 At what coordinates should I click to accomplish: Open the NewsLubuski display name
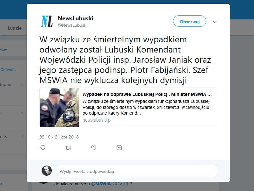[76, 18]
